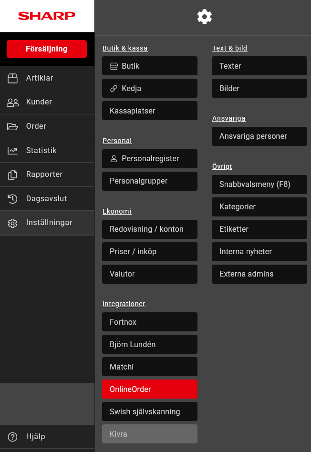Open Kedja chain settings

pyautogui.click(x=149, y=88)
